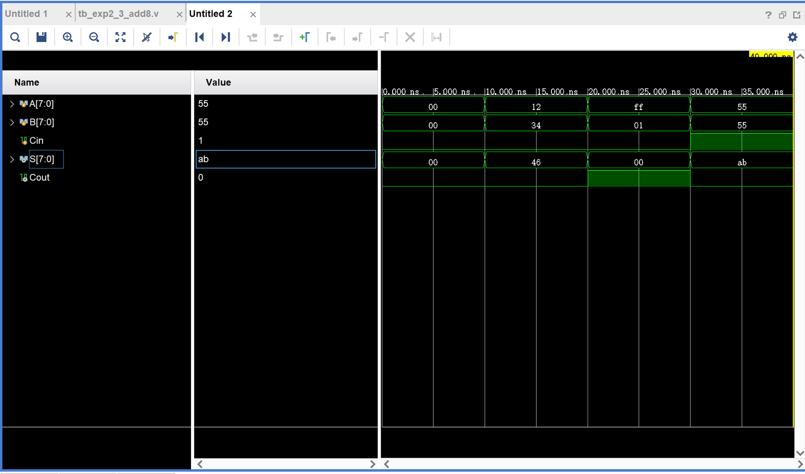This screenshot has width=805, height=474.
Task: Zoom in on the waveform
Action: (68, 37)
